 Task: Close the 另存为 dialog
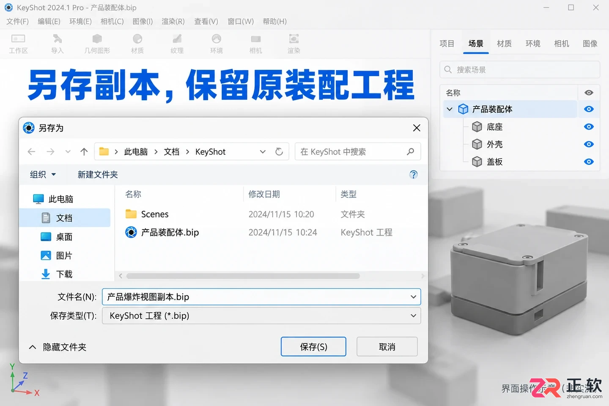coord(417,128)
